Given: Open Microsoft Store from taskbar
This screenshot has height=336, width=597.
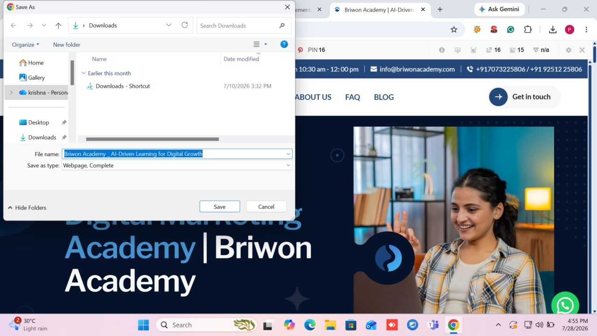Looking at the screenshot, I should (351, 325).
